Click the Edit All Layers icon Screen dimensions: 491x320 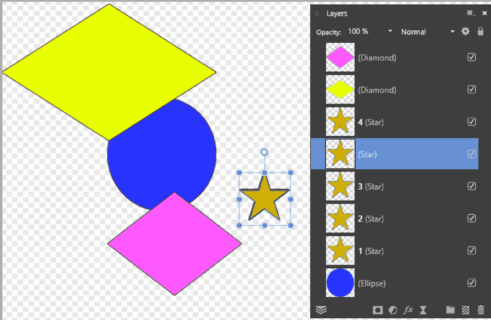click(x=321, y=310)
